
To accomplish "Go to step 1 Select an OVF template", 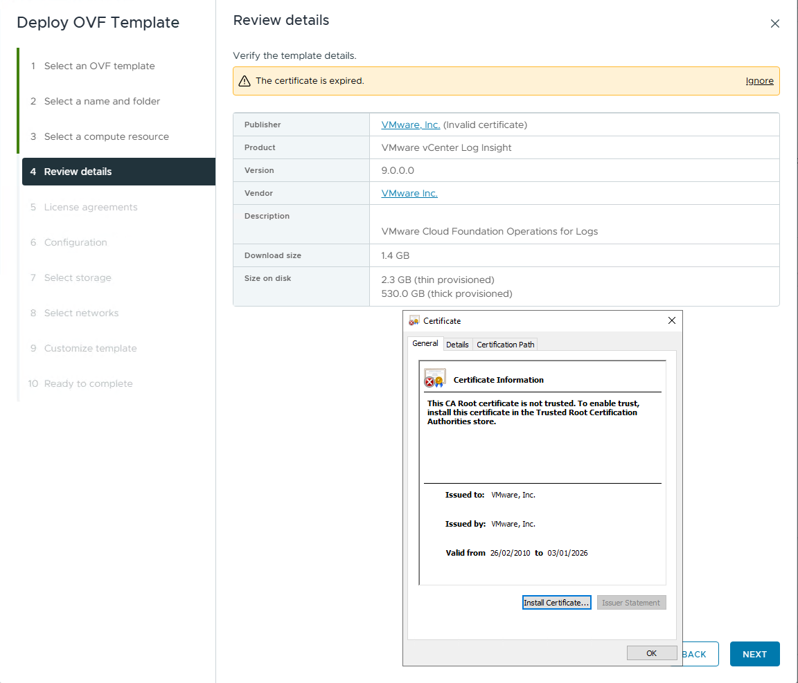I will 99,66.
